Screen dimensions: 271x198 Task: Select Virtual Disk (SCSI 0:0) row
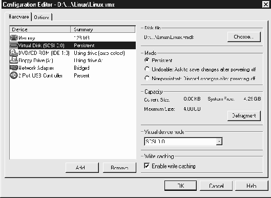pos(73,45)
